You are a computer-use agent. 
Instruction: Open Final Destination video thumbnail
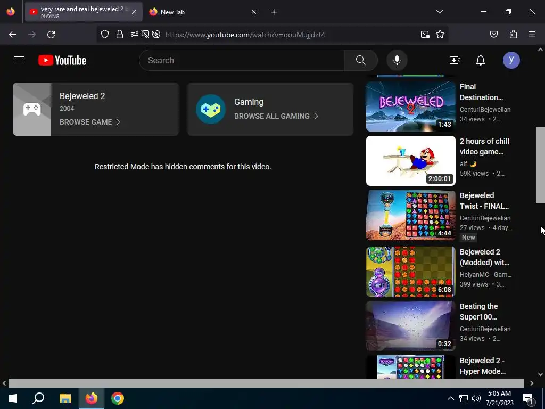pos(410,107)
